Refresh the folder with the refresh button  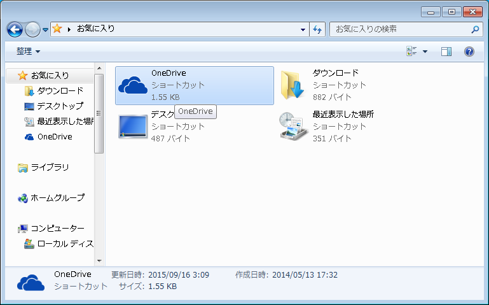coord(317,30)
